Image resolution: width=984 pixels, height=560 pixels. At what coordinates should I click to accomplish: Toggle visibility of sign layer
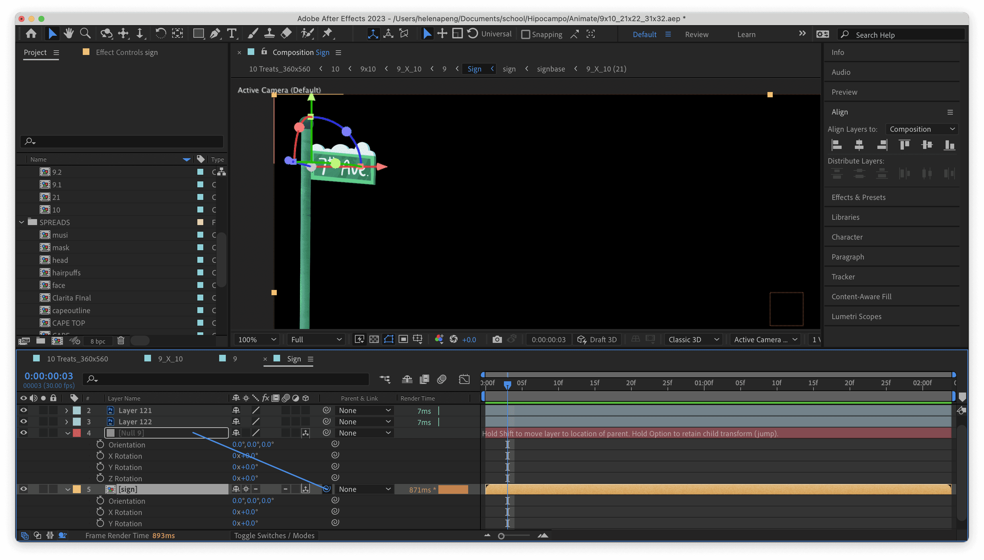click(x=24, y=489)
